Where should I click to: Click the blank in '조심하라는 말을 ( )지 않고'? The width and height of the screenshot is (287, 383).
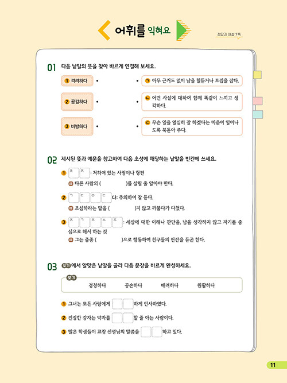tap(122, 208)
